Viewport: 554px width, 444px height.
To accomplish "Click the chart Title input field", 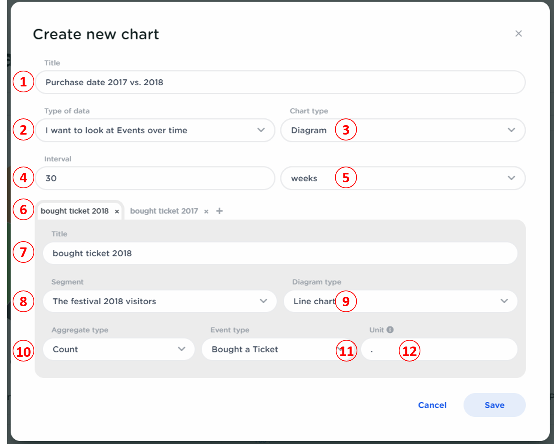I will point(280,82).
